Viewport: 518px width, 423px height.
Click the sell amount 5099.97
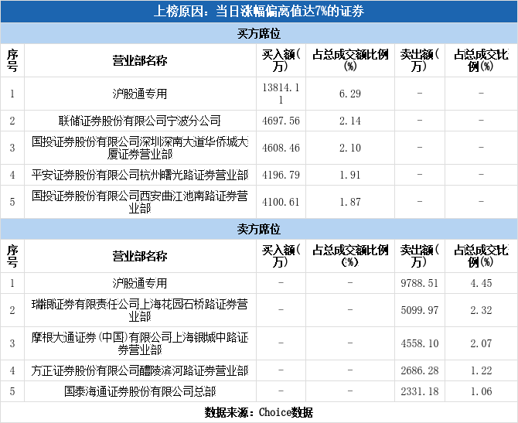coord(420,310)
